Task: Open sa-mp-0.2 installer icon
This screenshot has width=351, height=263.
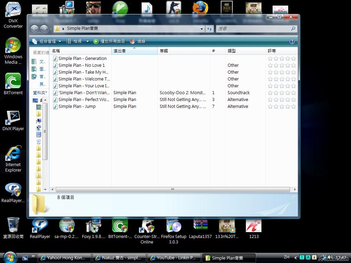Action: pos(66,228)
